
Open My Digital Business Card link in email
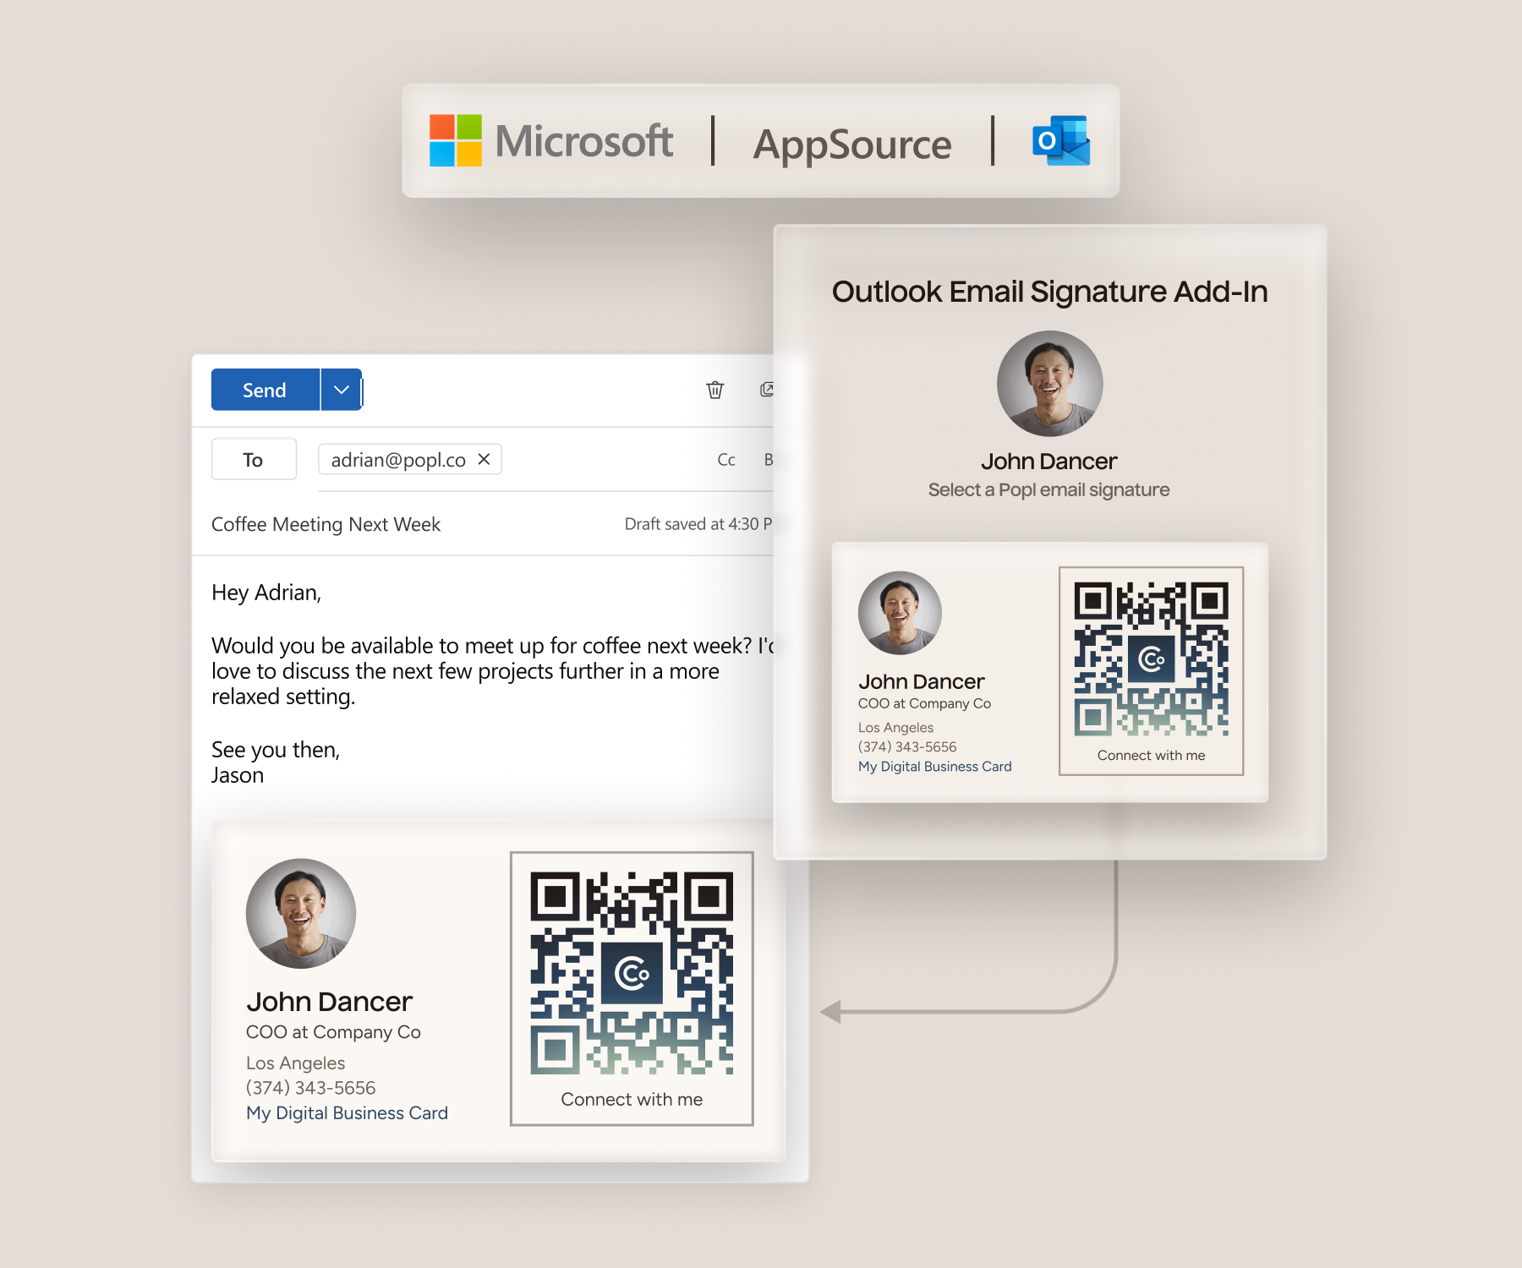click(x=347, y=1113)
